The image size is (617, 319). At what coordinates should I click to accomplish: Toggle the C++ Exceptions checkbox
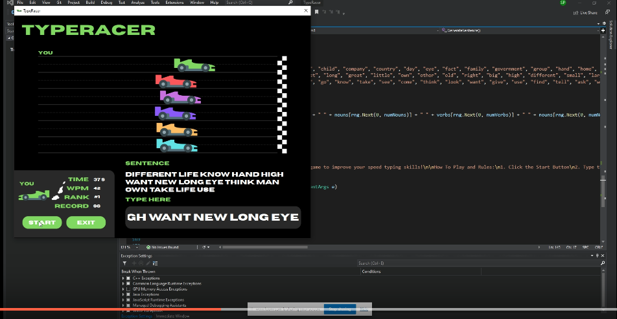click(128, 278)
